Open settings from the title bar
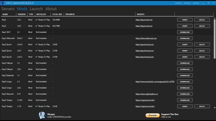 (196, 3)
